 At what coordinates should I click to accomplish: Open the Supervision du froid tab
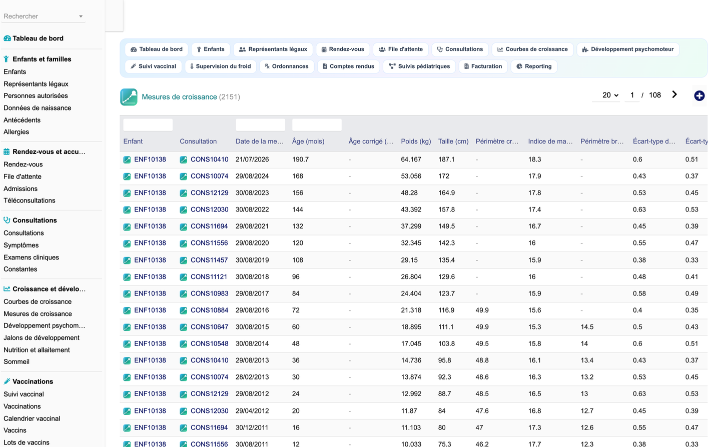(221, 66)
